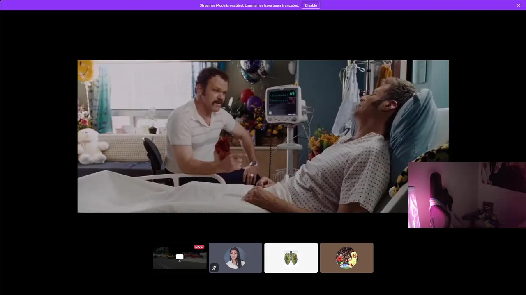
Task: Click the Streamer Mode enabled notice text
Action: coord(249,5)
